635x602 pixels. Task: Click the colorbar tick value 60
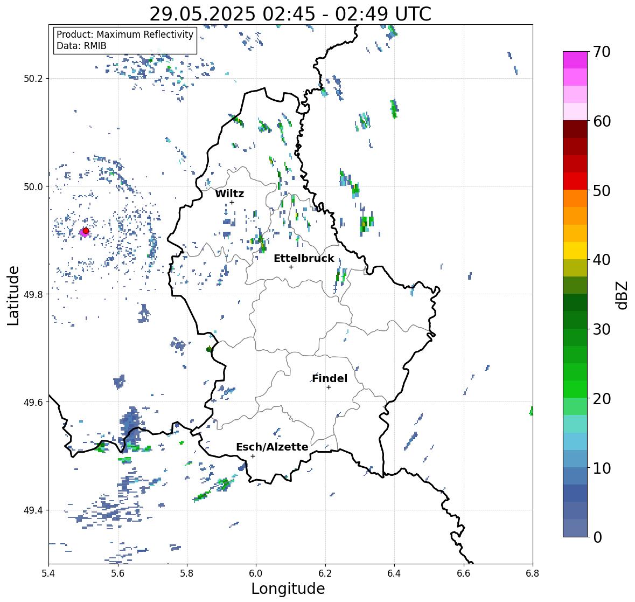click(602, 121)
